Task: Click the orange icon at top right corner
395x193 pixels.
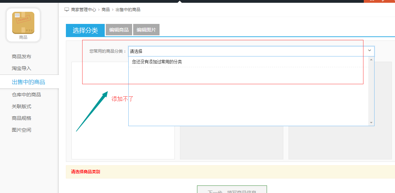Action: 379,1
